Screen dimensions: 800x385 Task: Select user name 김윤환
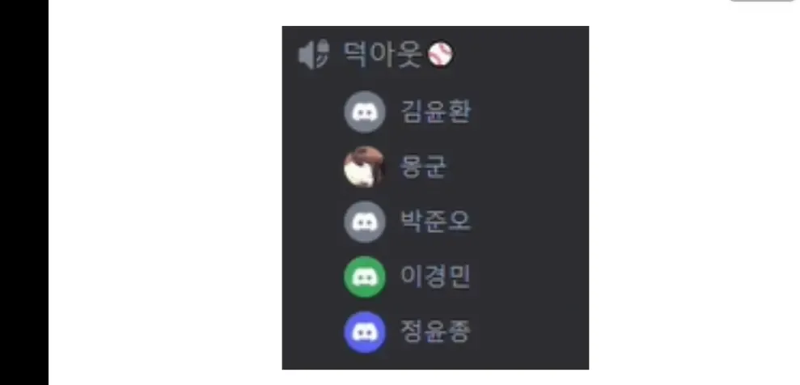435,112
